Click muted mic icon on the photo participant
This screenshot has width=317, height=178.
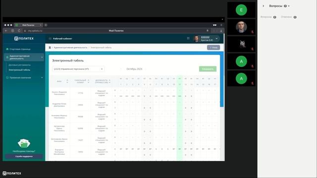252,32
